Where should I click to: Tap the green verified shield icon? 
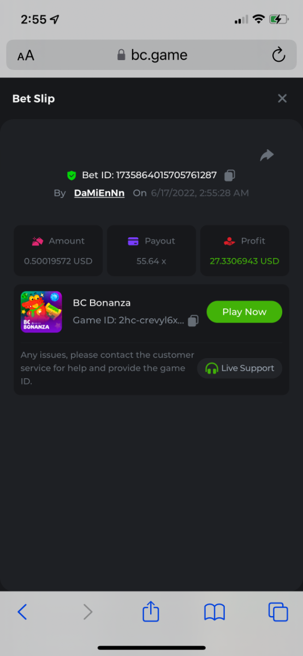pyautogui.click(x=72, y=175)
